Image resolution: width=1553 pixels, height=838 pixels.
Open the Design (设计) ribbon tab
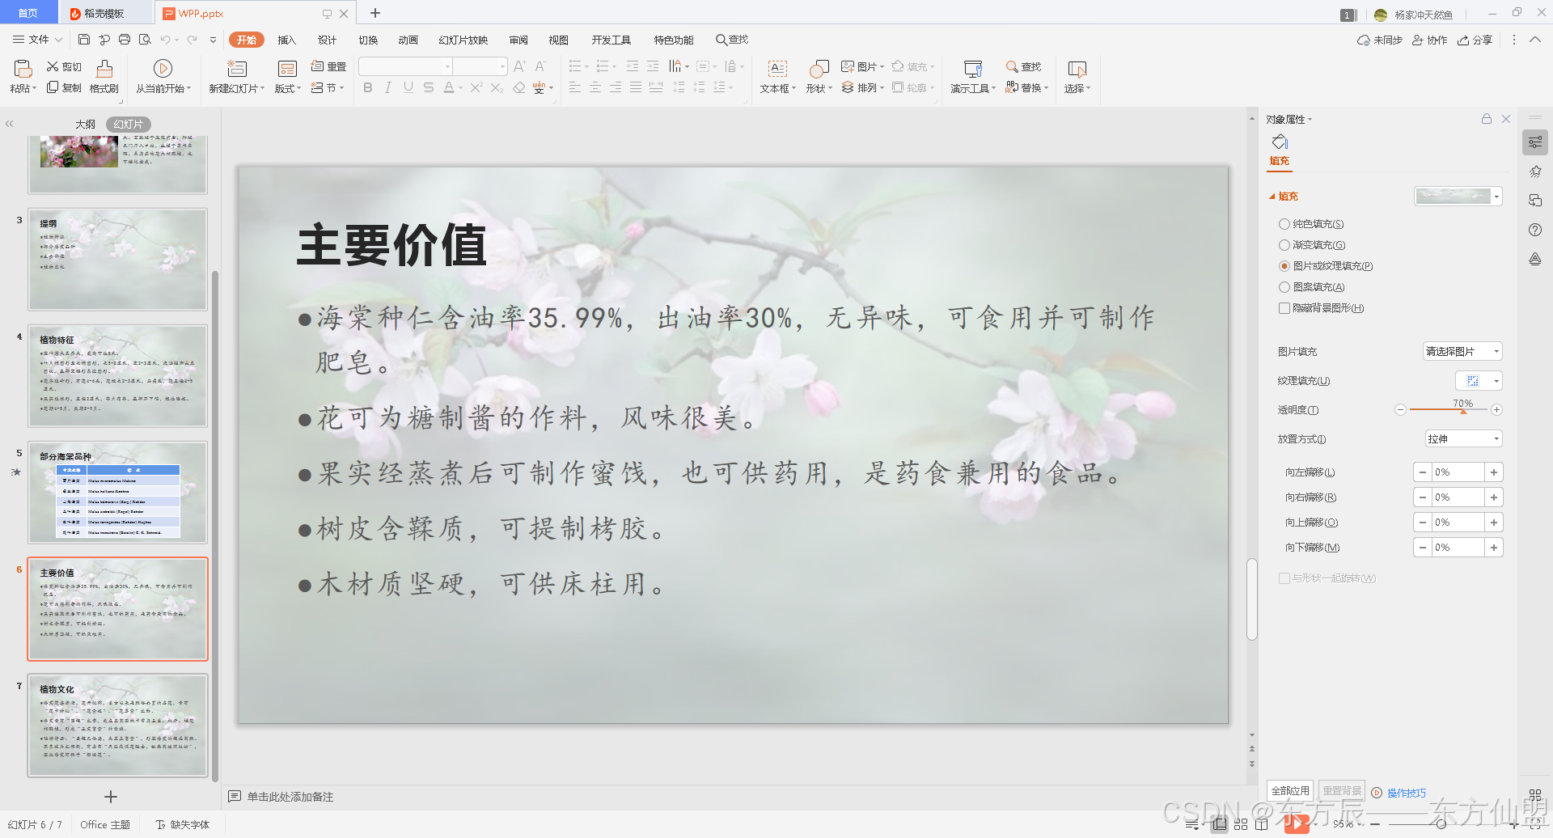coord(327,40)
